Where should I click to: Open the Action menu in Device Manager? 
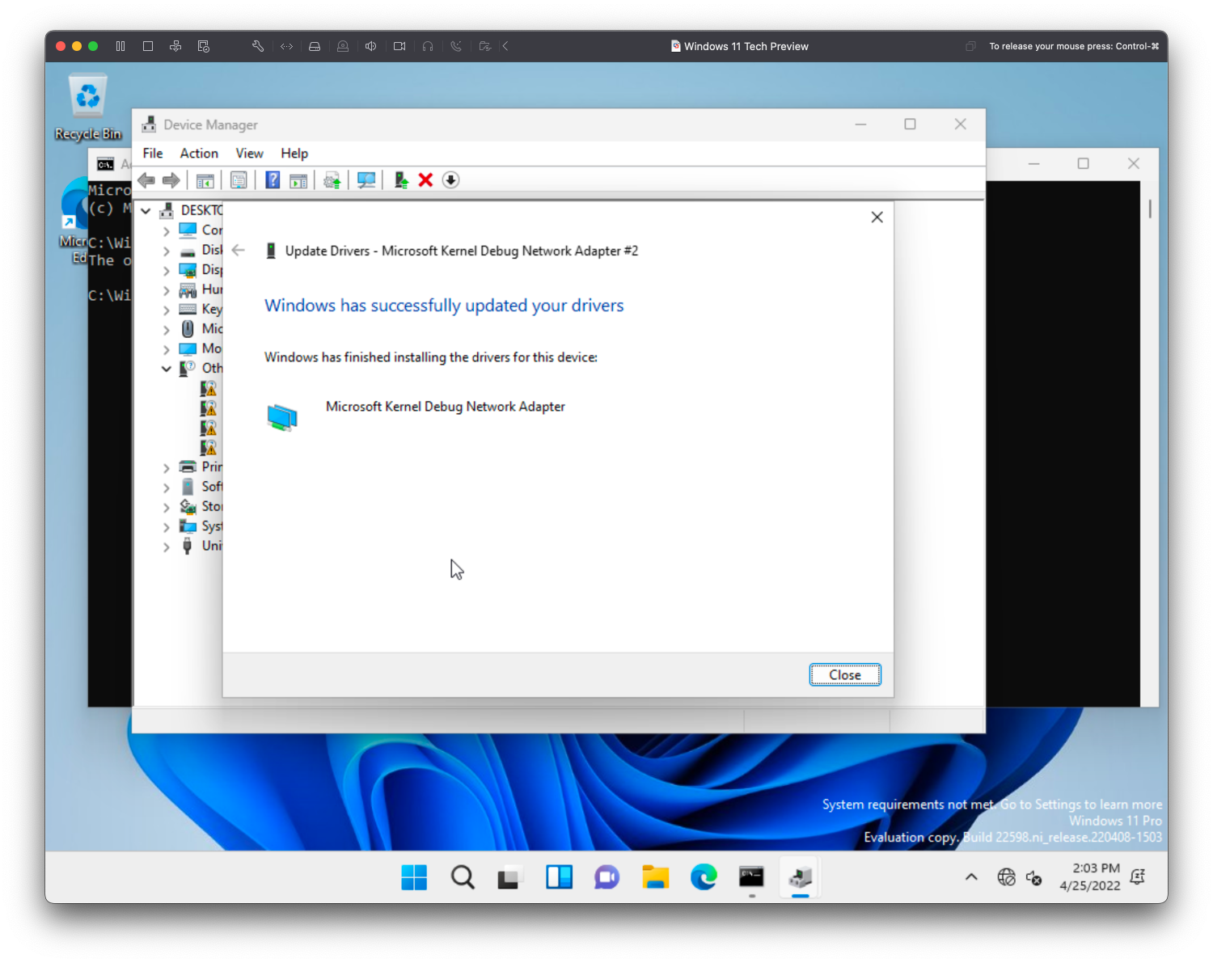199,154
